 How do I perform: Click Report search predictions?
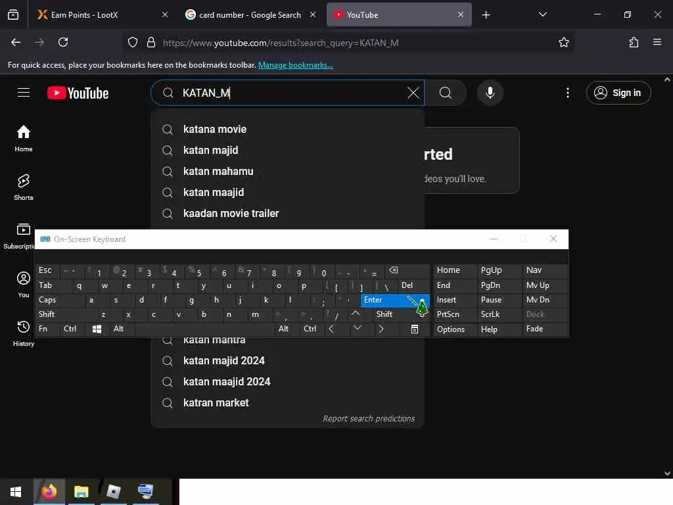(368, 419)
